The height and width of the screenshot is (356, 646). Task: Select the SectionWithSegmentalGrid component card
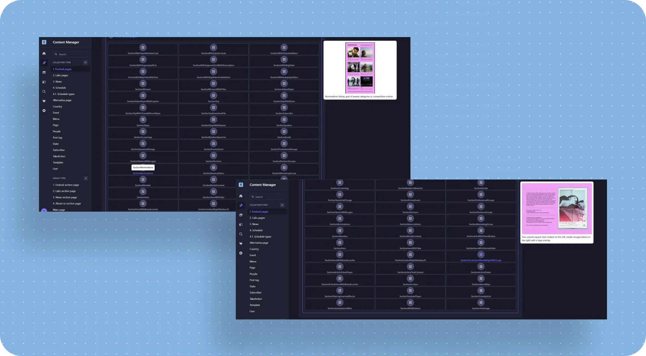pyautogui.click(x=143, y=61)
